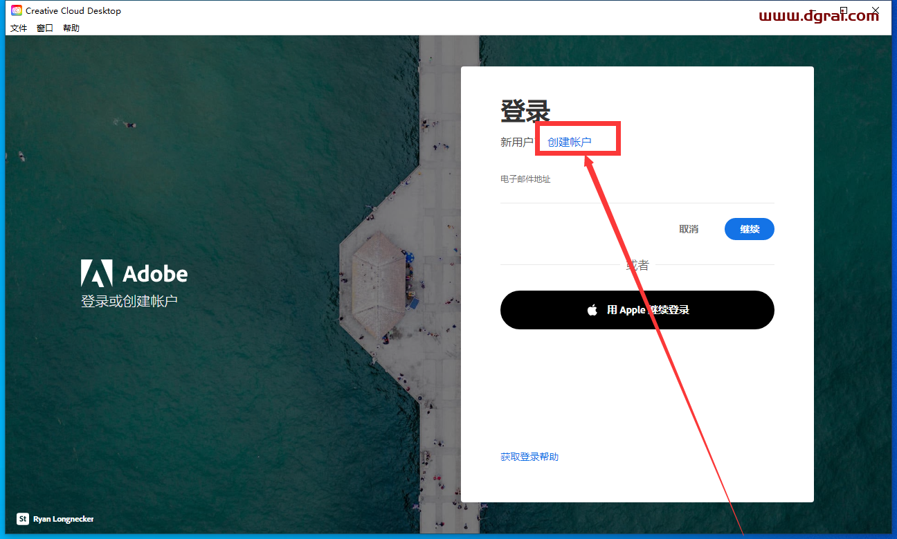The width and height of the screenshot is (897, 539).
Task: Click the Adobe logo on the left
Action: tap(134, 273)
